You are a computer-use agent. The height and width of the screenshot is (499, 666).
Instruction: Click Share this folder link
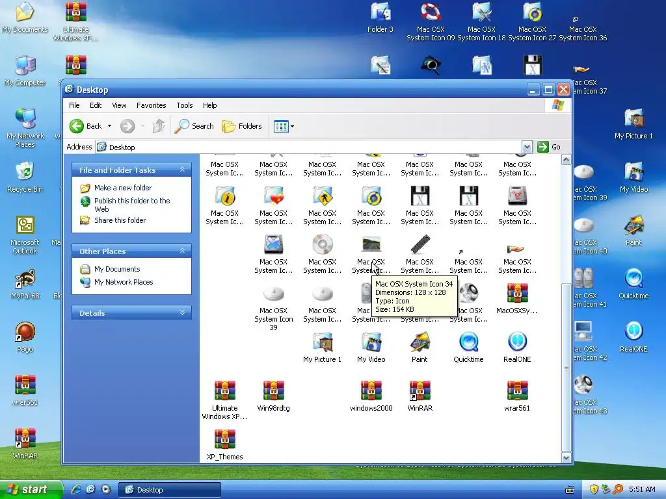pyautogui.click(x=120, y=220)
